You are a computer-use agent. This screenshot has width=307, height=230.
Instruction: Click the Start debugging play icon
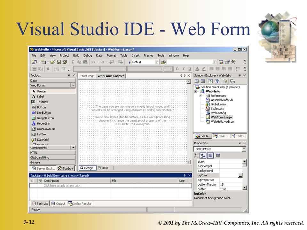pos(130,62)
